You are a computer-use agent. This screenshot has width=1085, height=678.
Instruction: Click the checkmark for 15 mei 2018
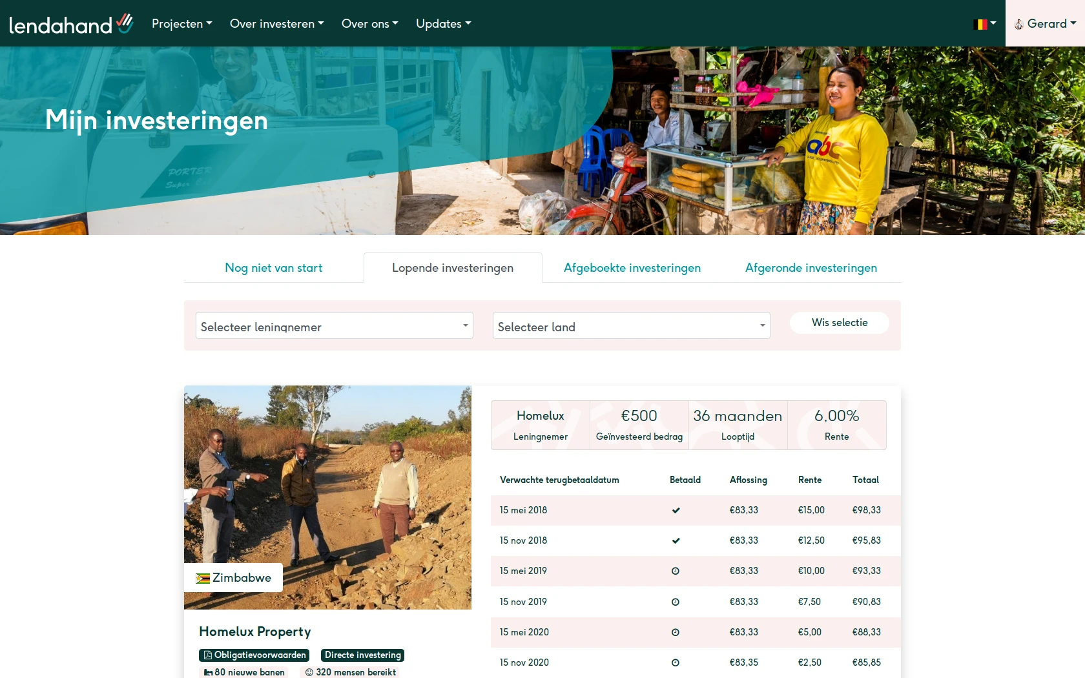[x=676, y=510]
